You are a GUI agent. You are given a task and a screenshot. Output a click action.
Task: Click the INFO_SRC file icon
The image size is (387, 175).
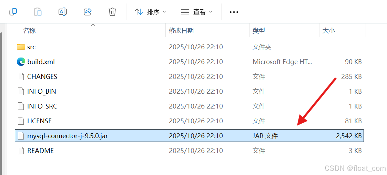21,106
